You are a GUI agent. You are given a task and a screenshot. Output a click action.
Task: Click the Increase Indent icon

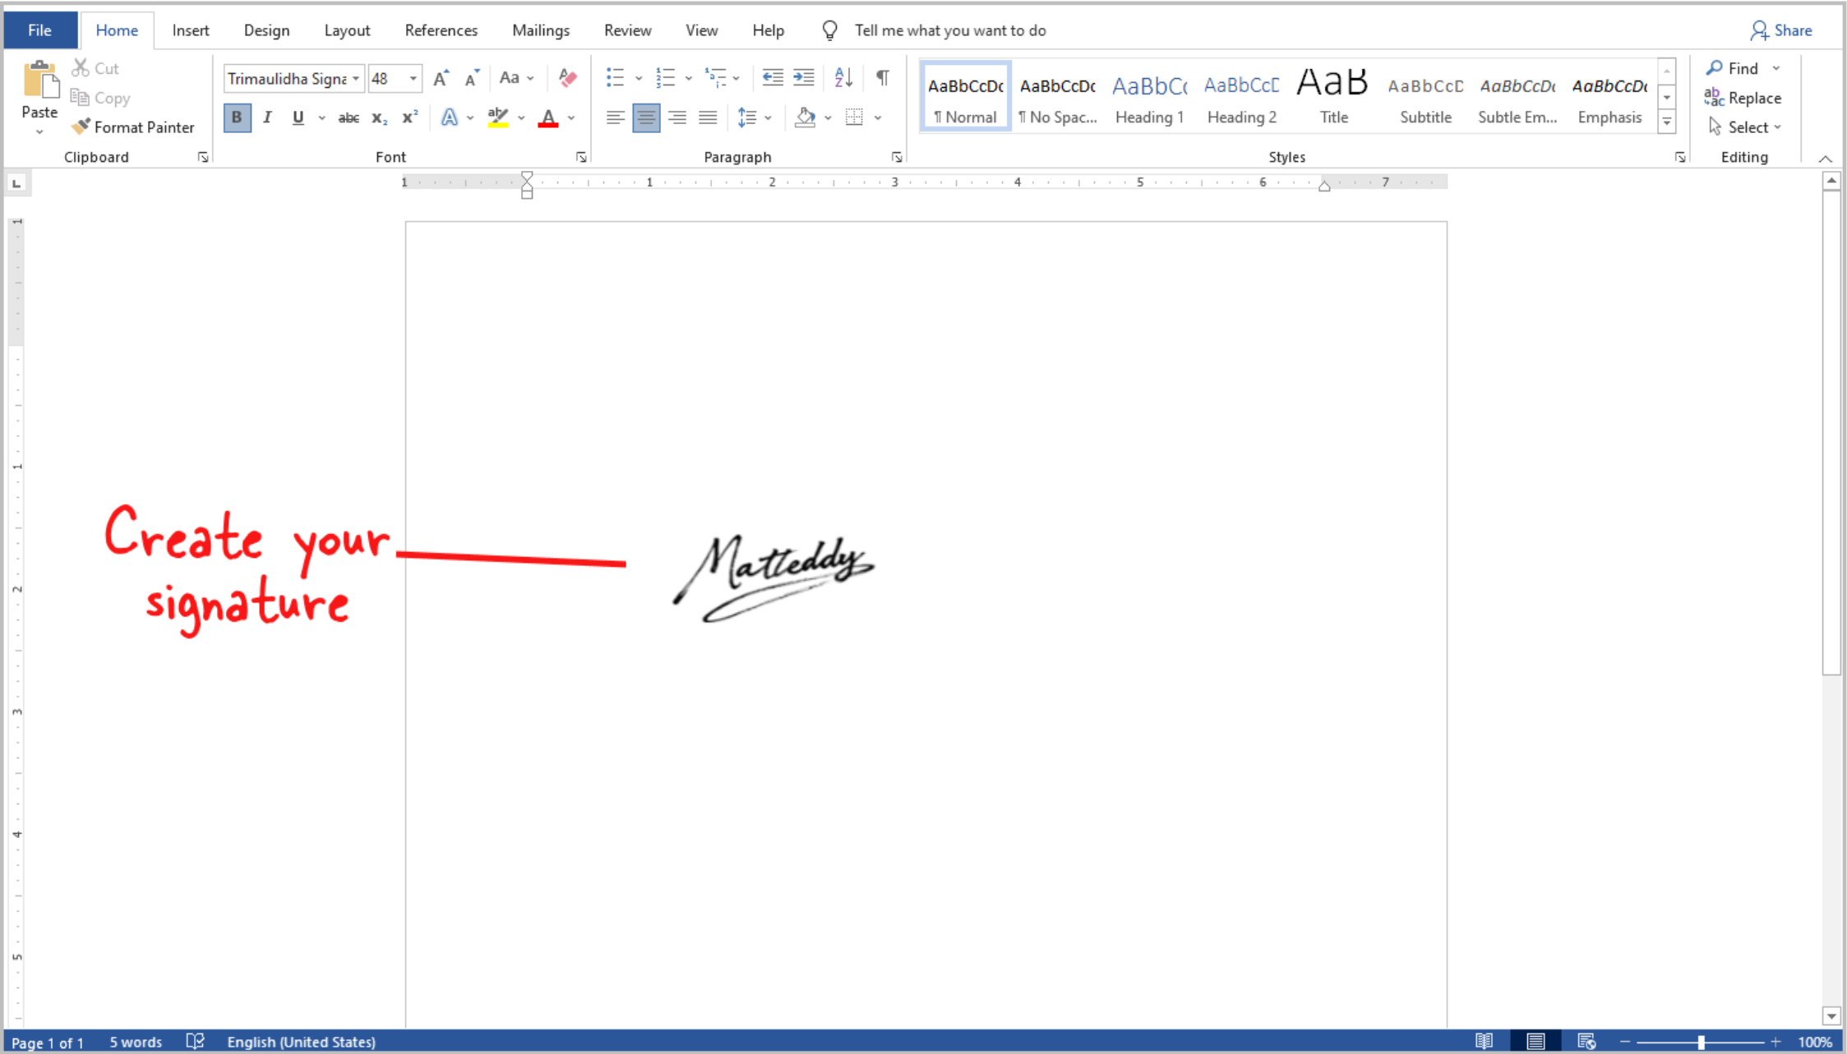[x=803, y=78]
